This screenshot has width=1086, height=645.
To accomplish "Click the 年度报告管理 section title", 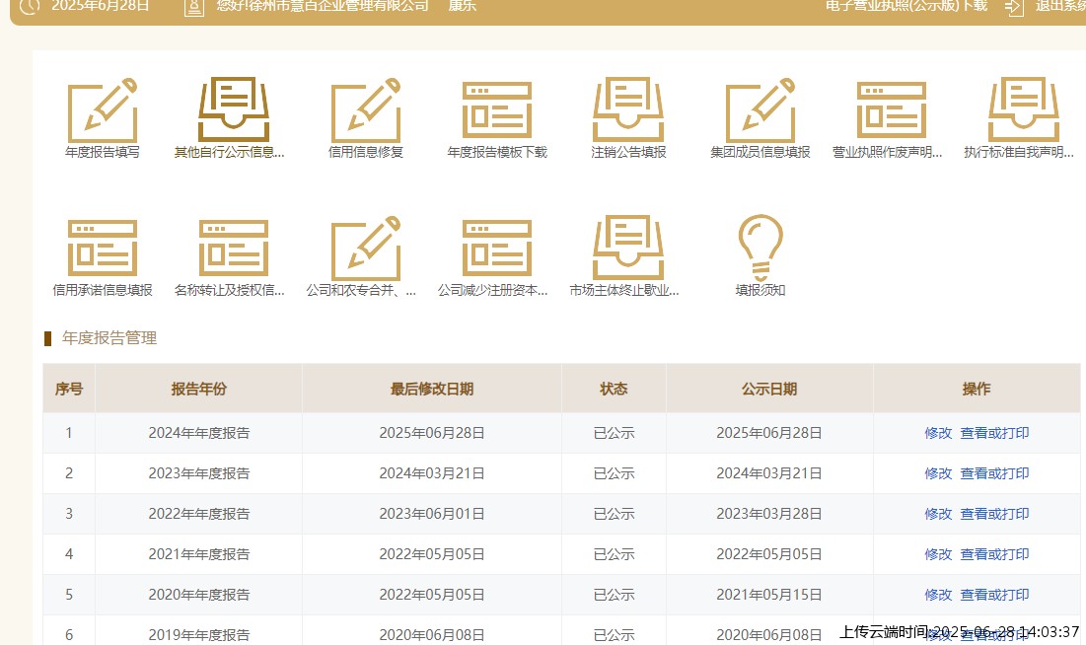I will 109,338.
